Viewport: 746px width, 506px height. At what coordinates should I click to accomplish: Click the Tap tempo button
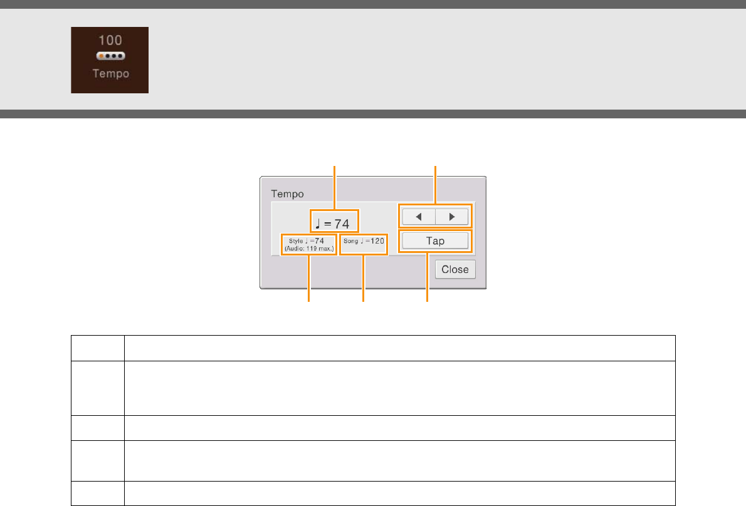click(x=435, y=241)
